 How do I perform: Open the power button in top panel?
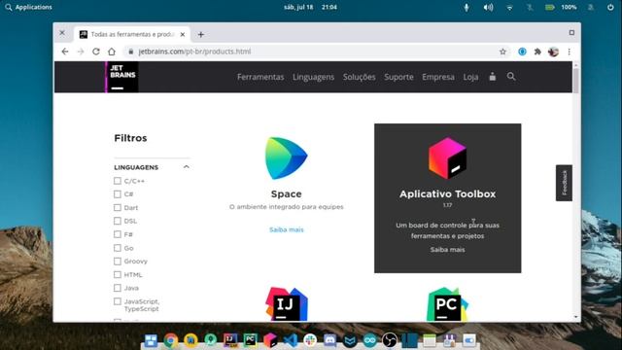pyautogui.click(x=610, y=7)
